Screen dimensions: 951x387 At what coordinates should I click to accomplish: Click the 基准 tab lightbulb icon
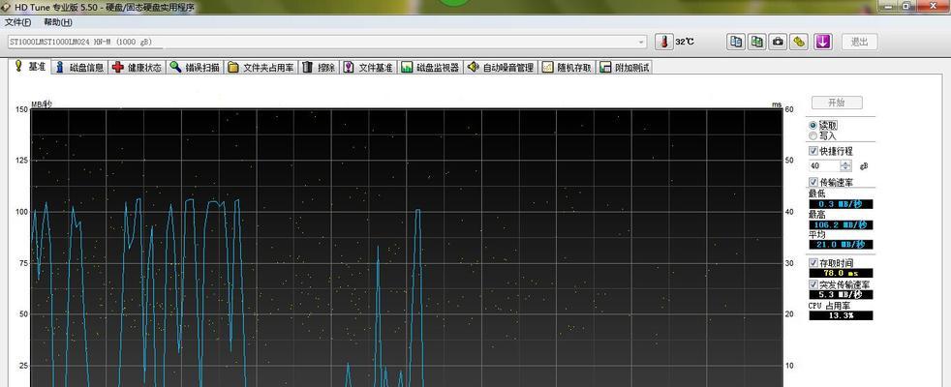click(18, 66)
